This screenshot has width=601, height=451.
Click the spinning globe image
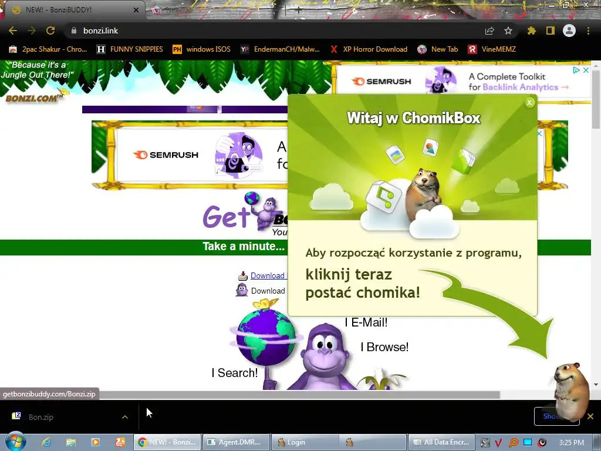266,338
